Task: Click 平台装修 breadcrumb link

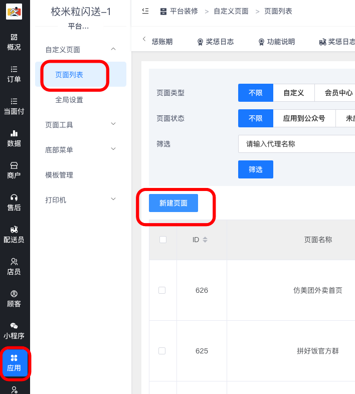Action: pos(184,11)
